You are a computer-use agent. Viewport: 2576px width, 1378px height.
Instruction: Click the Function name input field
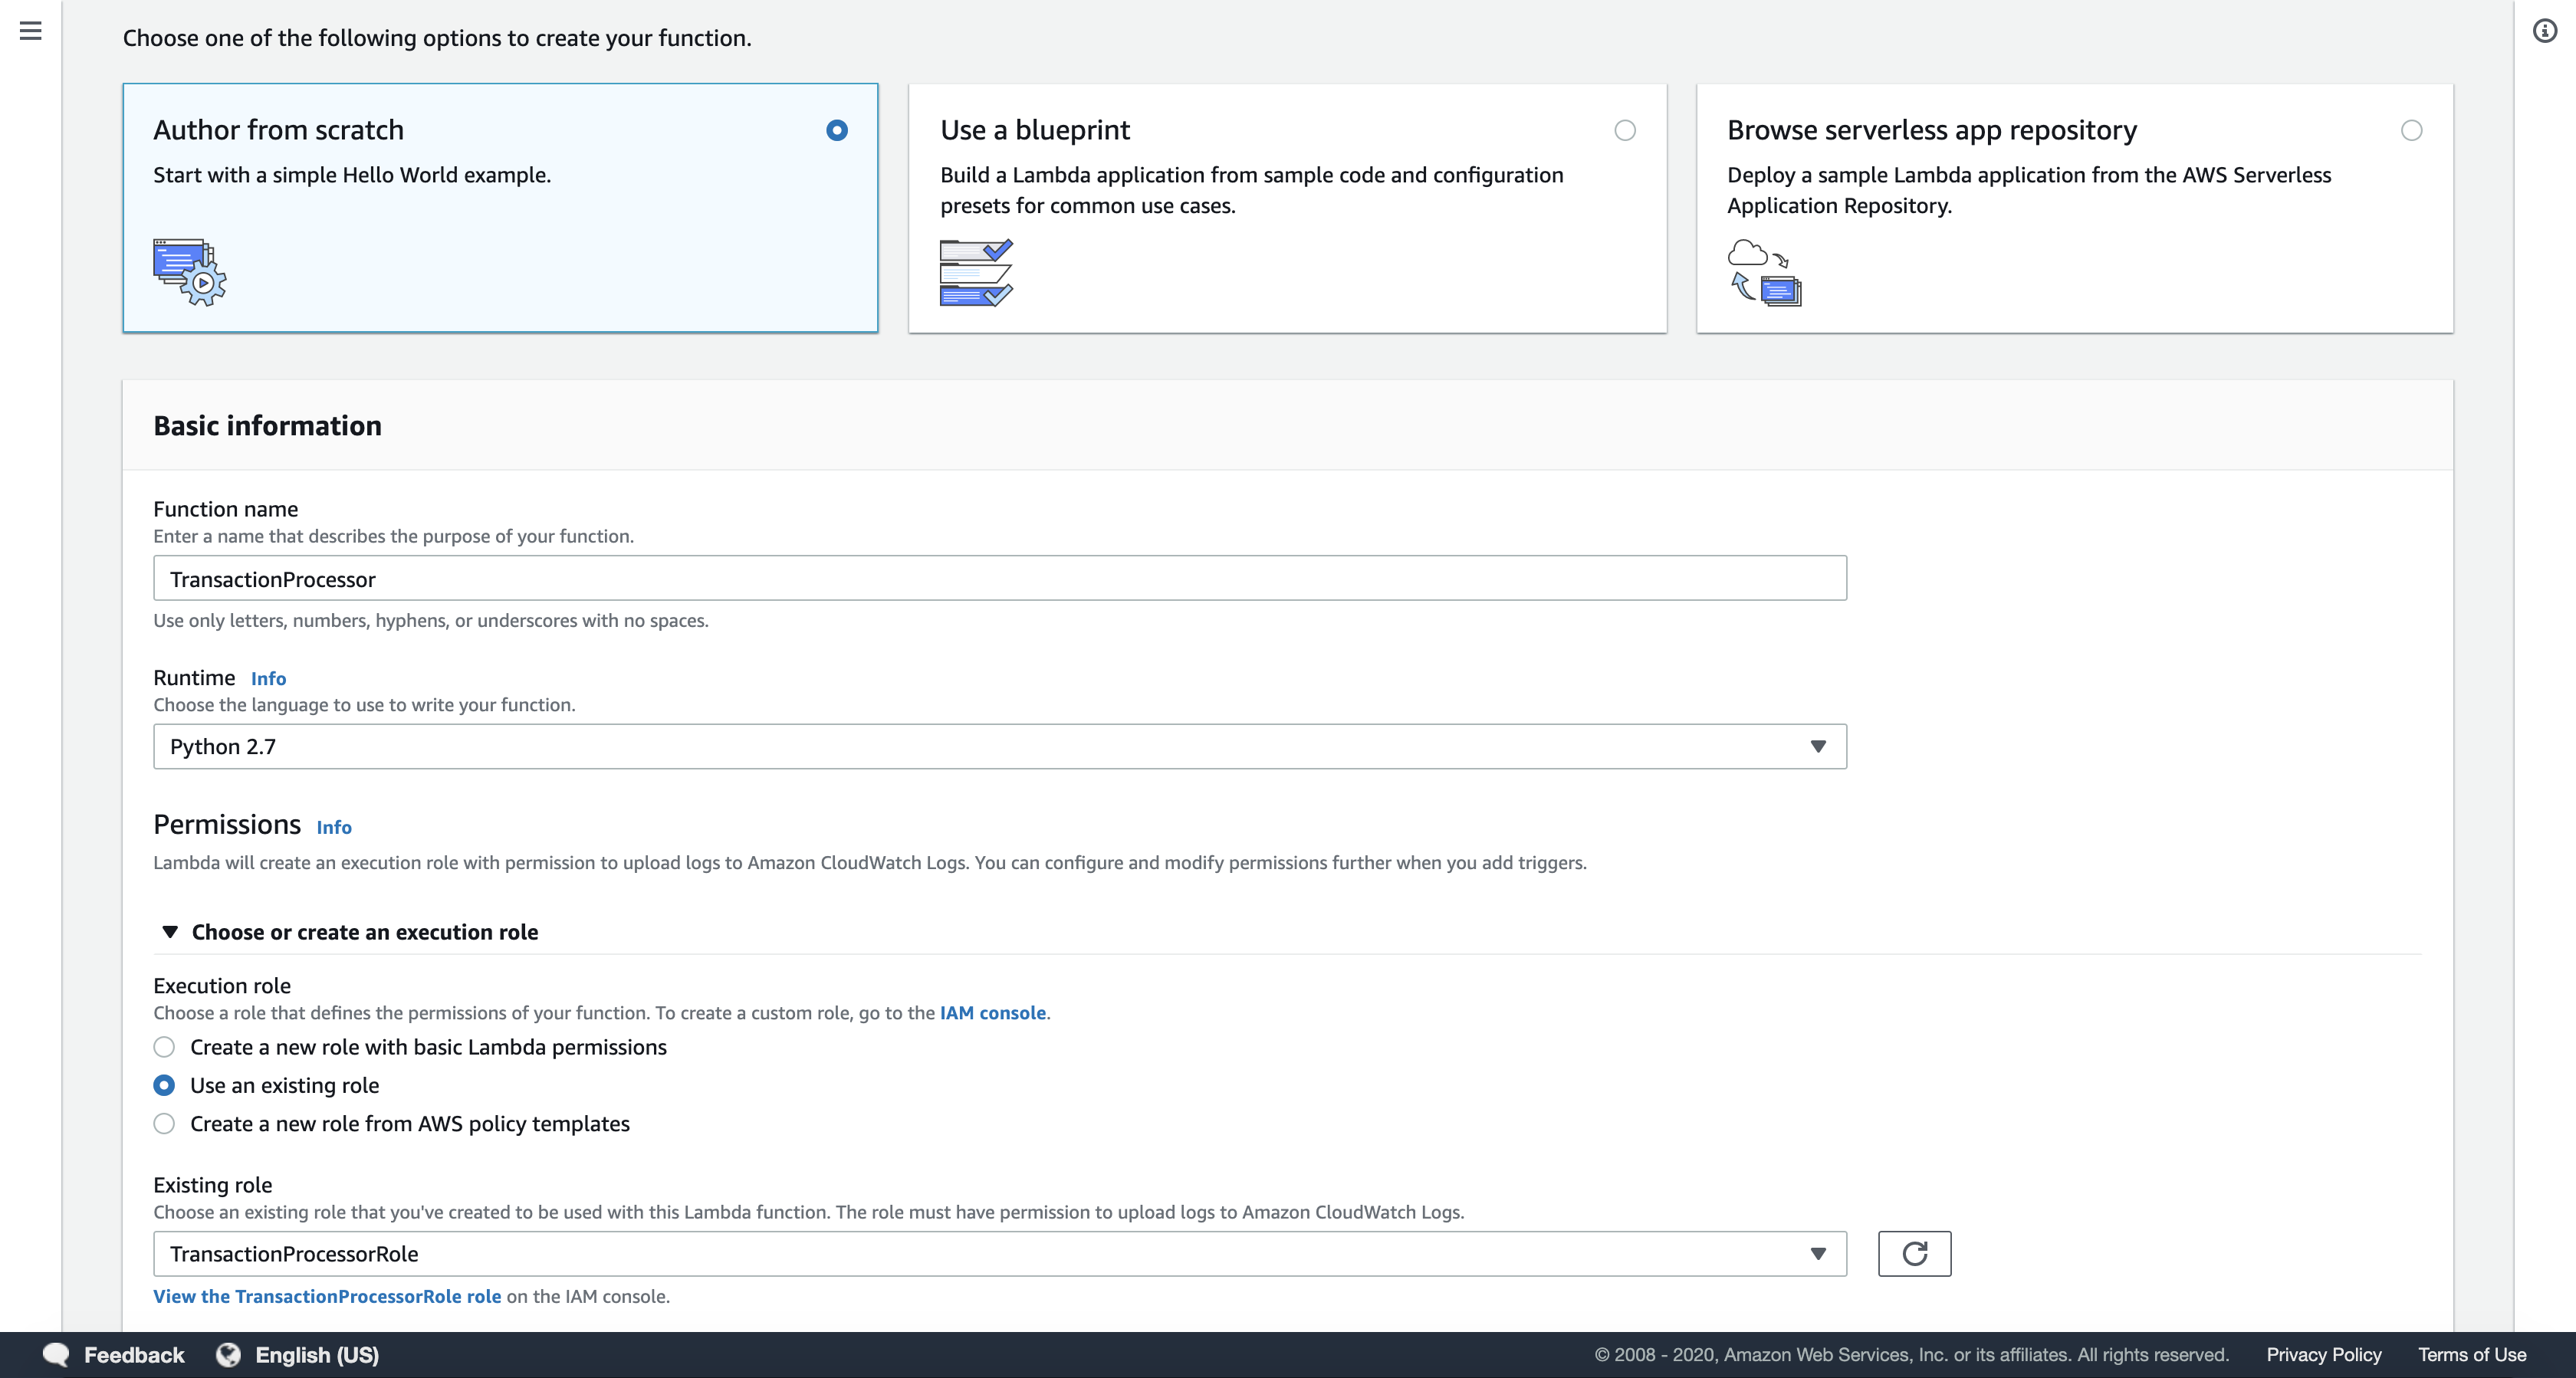coord(999,579)
